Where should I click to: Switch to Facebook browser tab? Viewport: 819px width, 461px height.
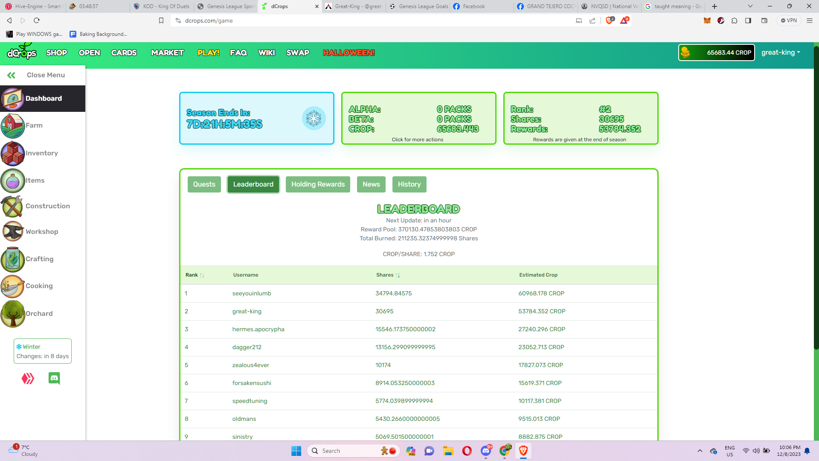(x=481, y=6)
